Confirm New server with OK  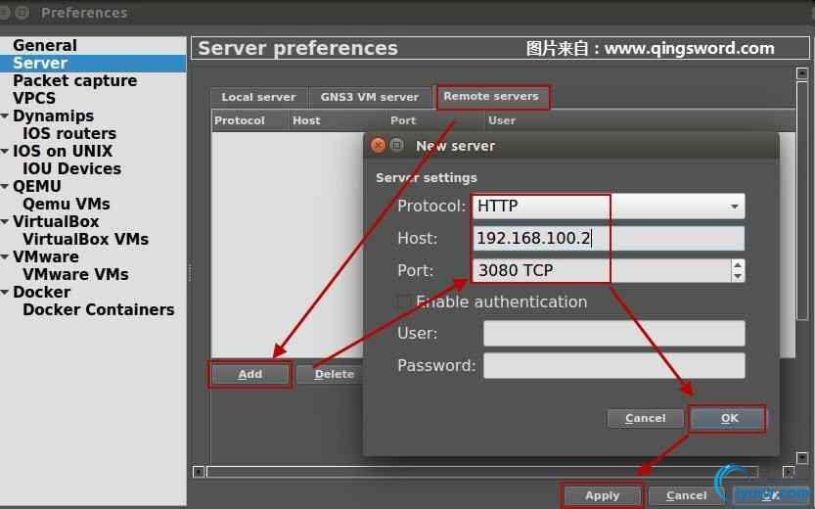pyautogui.click(x=729, y=419)
